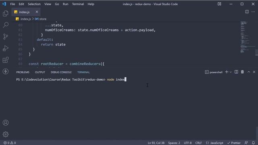This screenshot has width=258, height=145.
Task: Select the index.js editor tab
Action: pyautogui.click(x=26, y=12)
